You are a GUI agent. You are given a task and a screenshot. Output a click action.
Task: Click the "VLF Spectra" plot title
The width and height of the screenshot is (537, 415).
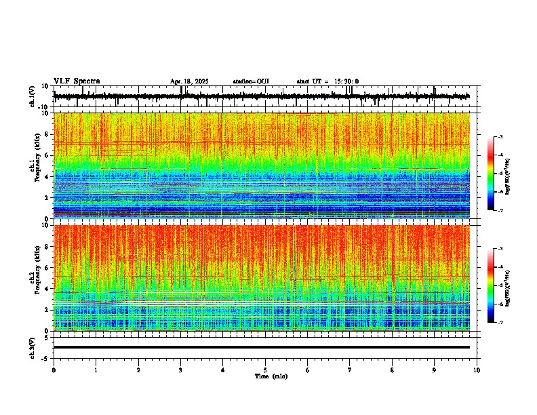[77, 81]
